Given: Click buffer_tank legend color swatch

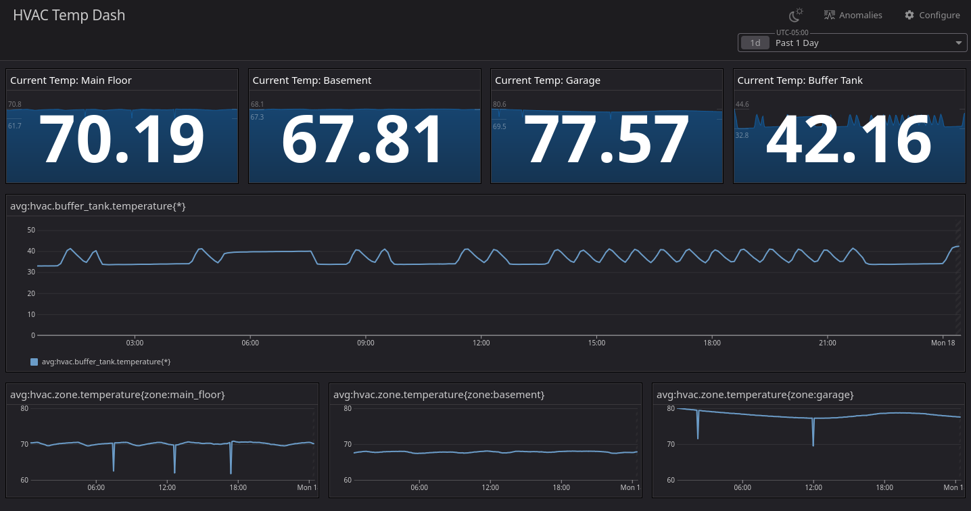Looking at the screenshot, I should pos(34,362).
